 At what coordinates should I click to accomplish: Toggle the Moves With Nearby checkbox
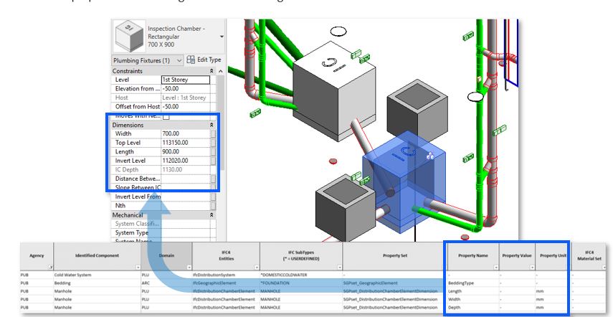(166, 115)
